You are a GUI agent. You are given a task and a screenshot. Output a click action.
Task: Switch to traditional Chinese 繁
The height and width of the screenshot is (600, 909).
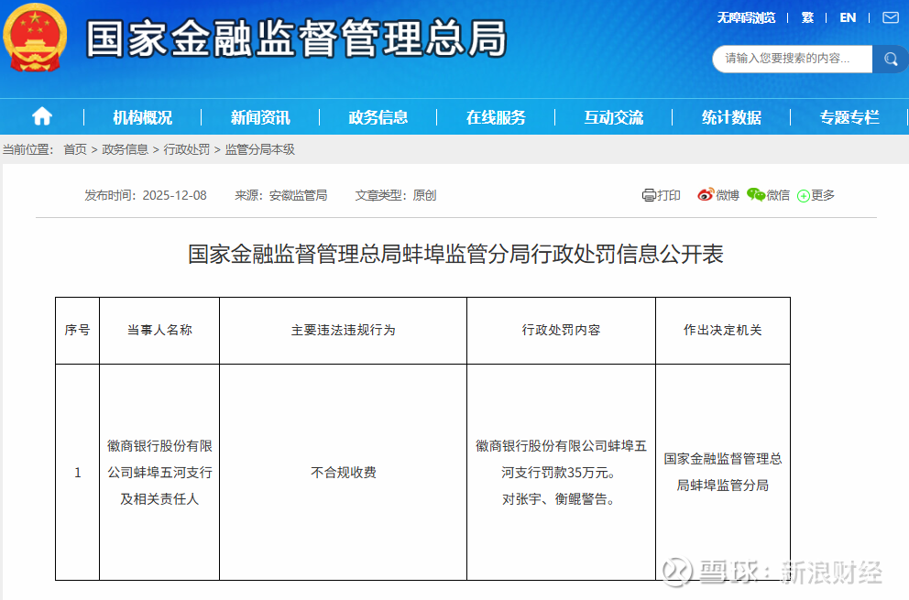[x=807, y=18]
